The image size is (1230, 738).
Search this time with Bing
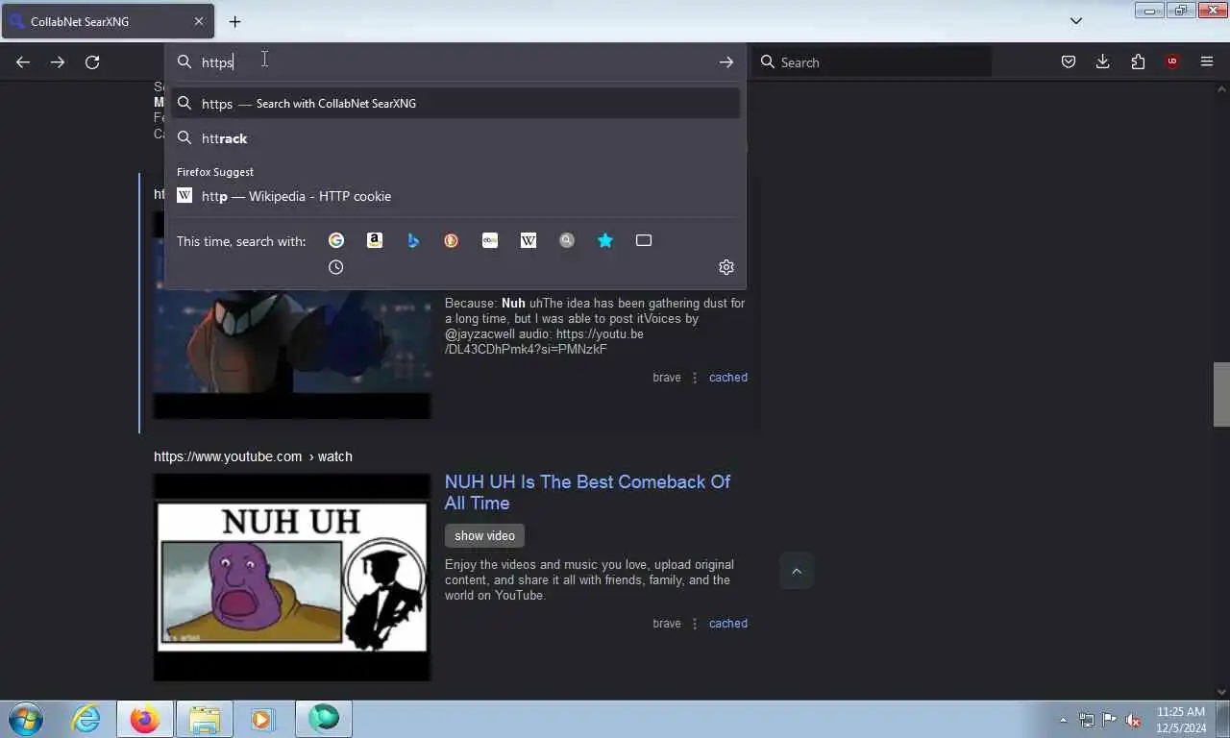413,240
